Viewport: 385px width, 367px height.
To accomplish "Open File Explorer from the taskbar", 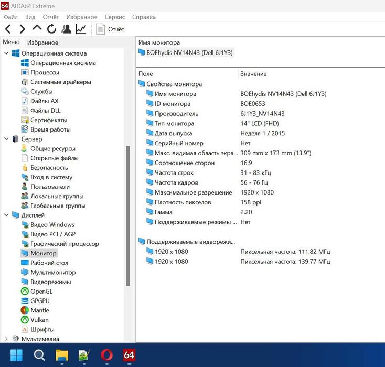I will (x=62, y=355).
